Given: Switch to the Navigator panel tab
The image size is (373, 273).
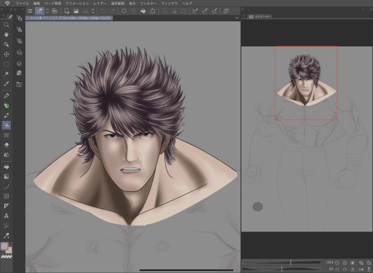Looking at the screenshot, I should [260, 16].
